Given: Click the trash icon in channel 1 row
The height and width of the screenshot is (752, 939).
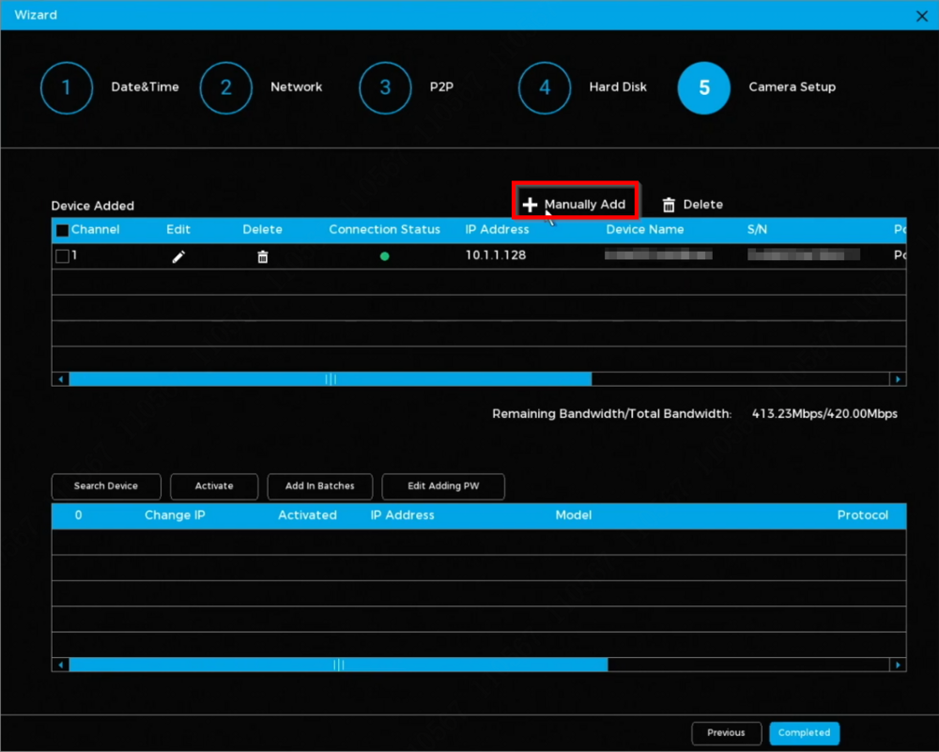Looking at the screenshot, I should pos(263,256).
